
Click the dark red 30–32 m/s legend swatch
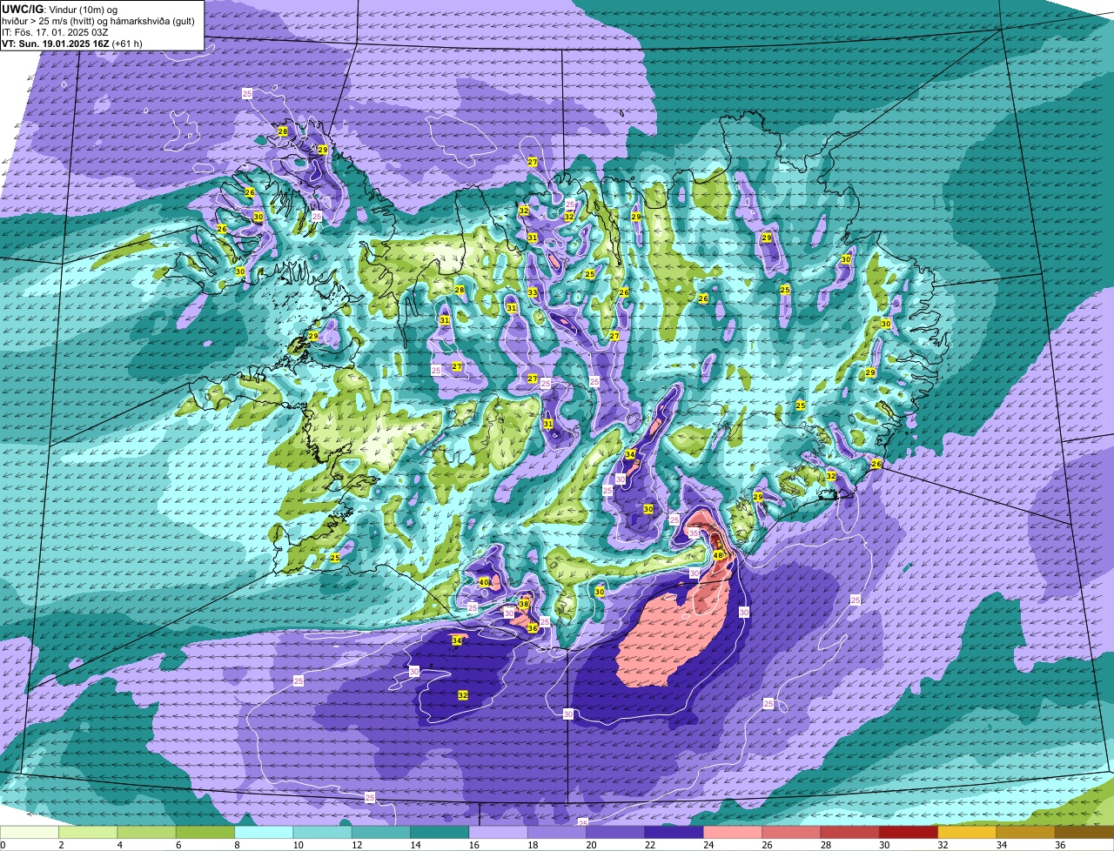pos(909,833)
